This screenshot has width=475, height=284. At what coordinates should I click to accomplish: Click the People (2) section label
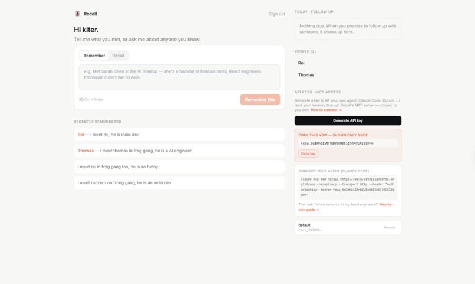pos(305,51)
